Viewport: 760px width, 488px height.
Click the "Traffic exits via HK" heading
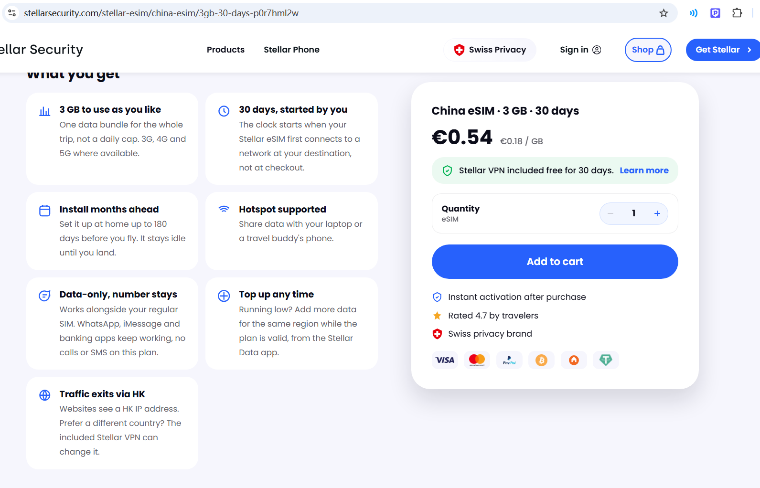102,394
